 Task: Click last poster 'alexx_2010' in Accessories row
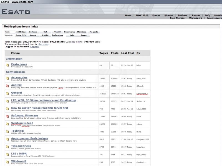coord(141,78)
